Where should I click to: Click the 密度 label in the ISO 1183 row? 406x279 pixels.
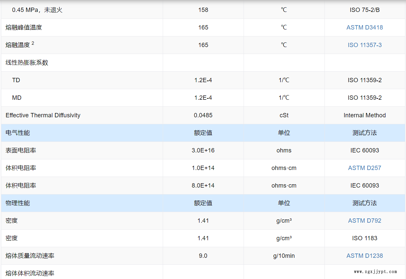(x=12, y=238)
